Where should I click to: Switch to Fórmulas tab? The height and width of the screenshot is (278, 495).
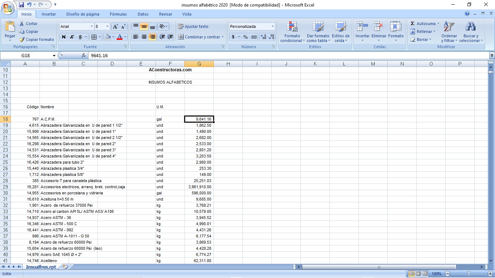[x=118, y=14]
